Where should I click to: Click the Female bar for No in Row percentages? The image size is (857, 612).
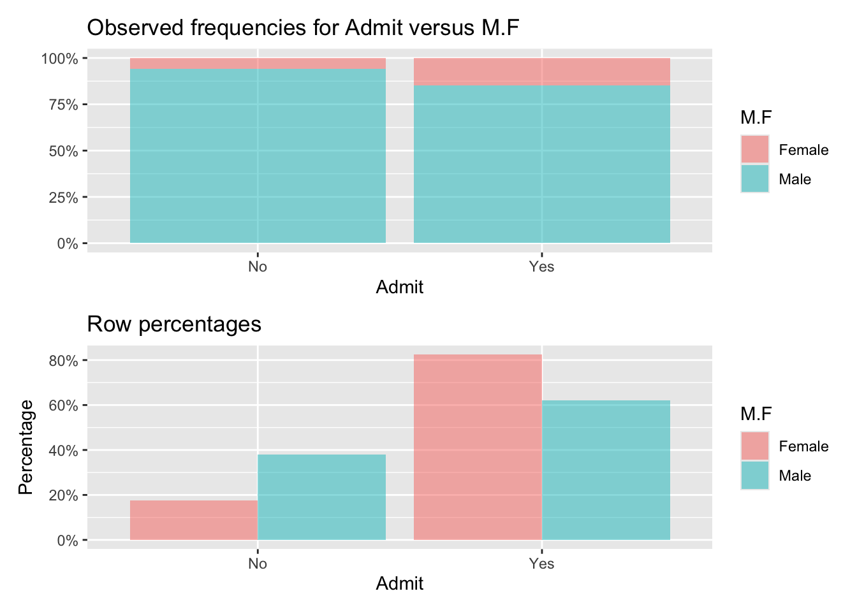(x=194, y=520)
